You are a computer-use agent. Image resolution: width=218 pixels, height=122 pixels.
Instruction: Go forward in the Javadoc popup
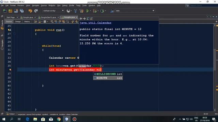(84, 19)
